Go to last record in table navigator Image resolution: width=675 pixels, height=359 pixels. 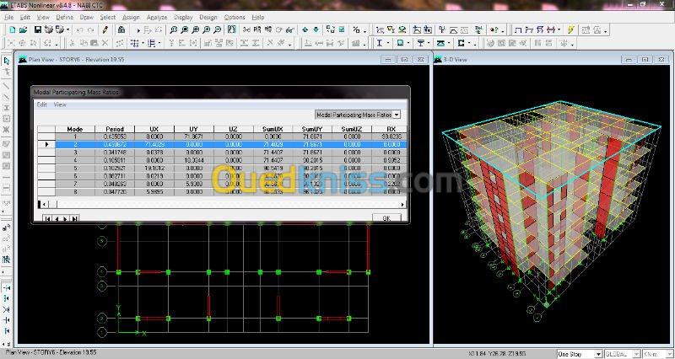pos(74,218)
